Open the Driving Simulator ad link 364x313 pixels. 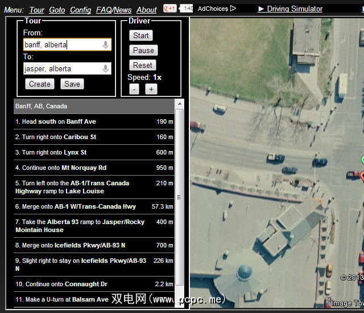290,9
